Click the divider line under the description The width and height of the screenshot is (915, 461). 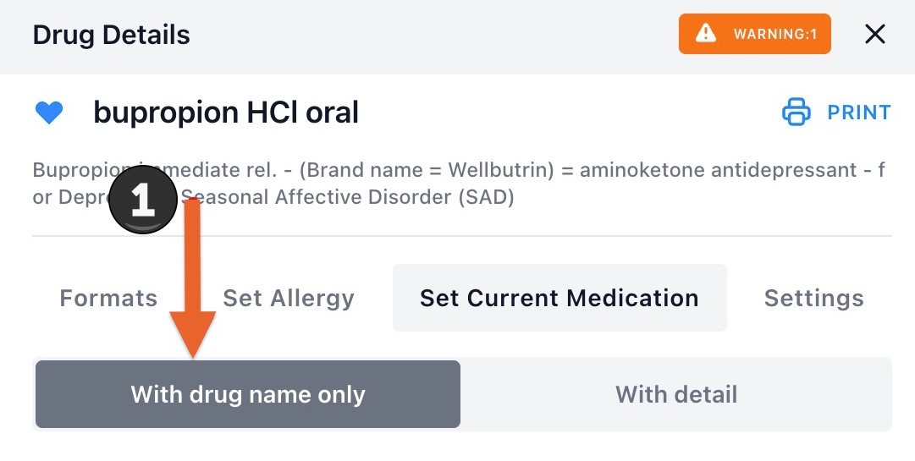pos(462,236)
